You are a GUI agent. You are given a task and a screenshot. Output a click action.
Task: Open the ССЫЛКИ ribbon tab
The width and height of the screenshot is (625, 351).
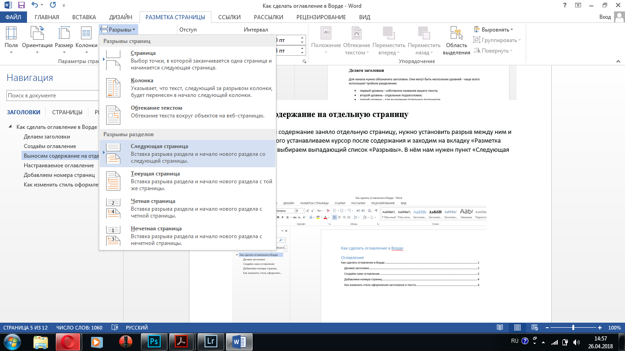[x=229, y=17]
